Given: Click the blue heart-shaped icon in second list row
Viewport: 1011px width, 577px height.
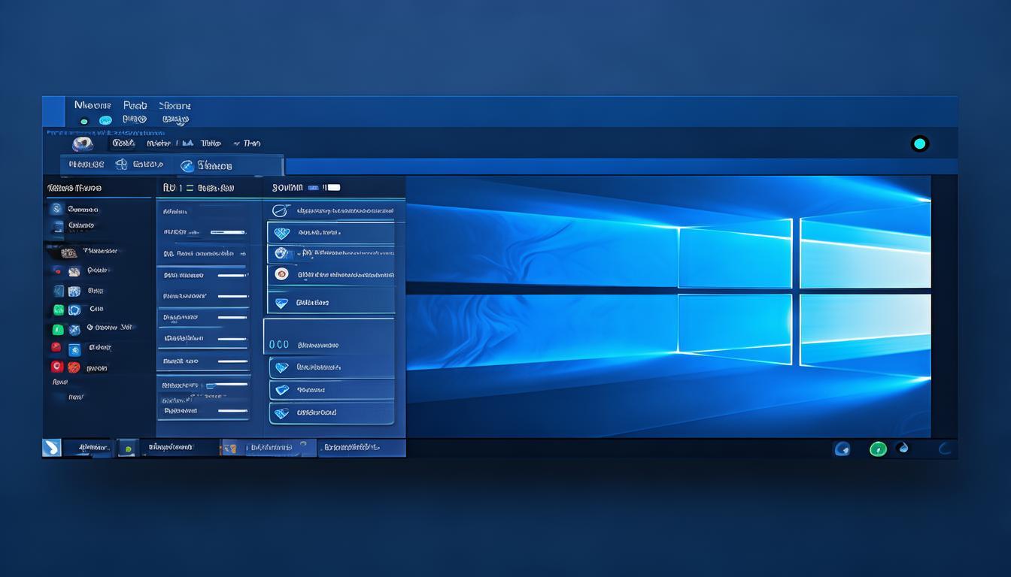Looking at the screenshot, I should 281,233.
